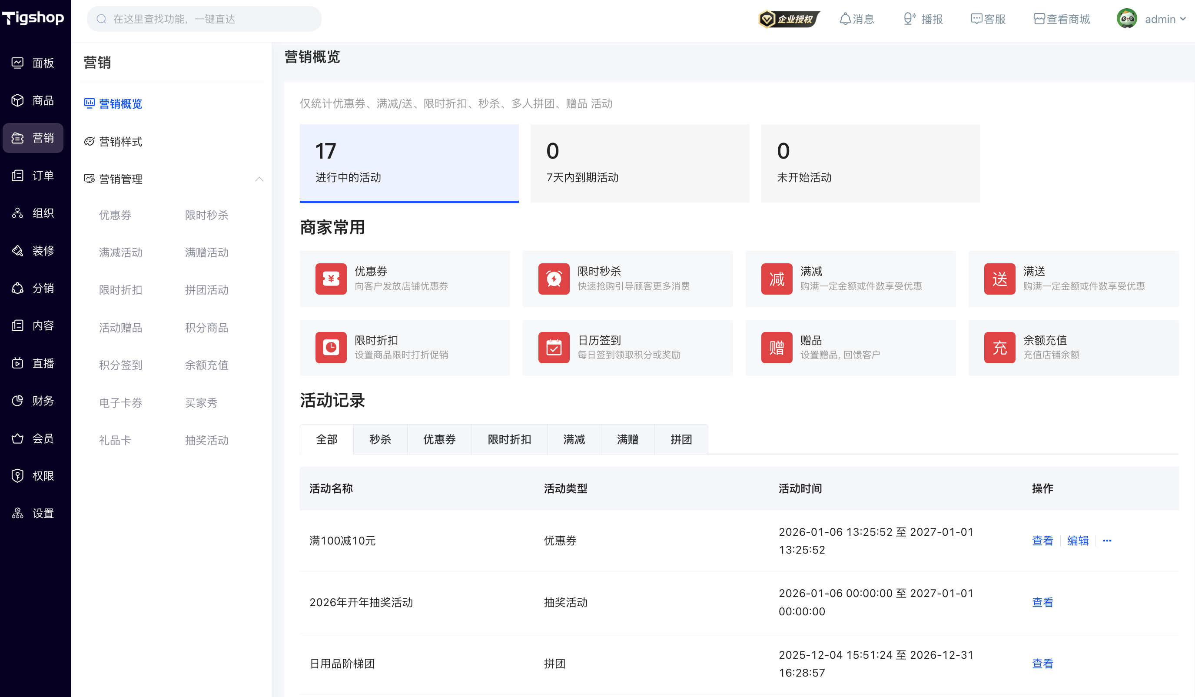Click 编辑 link for 满100减10元
1195x697 pixels.
[x=1077, y=541]
